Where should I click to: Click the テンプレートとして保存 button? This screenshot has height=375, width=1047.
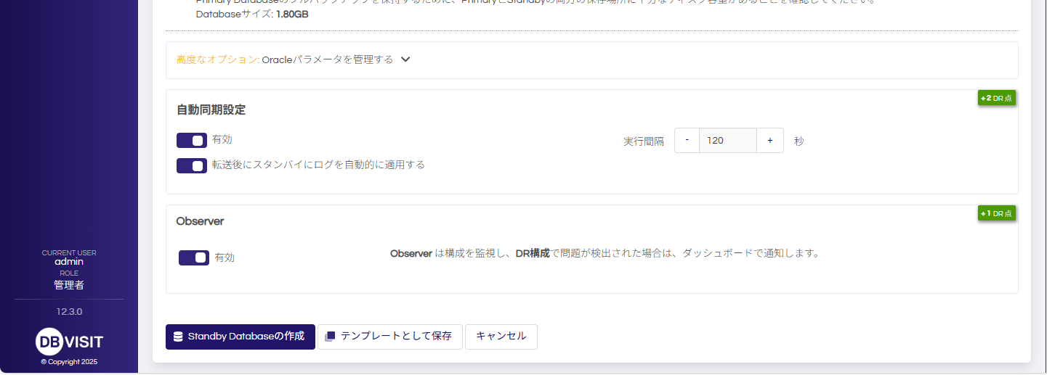(x=390, y=337)
